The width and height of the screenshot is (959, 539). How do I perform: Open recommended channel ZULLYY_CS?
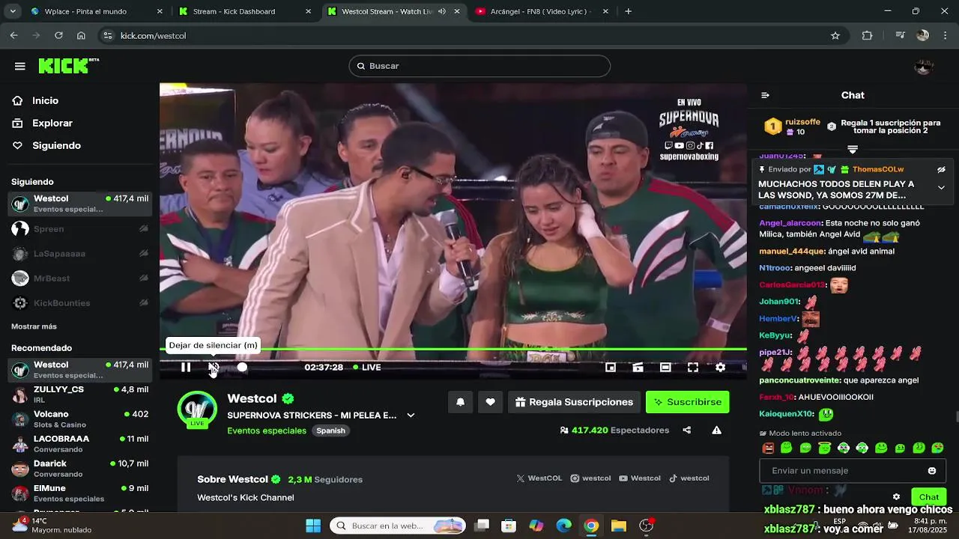[79, 395]
